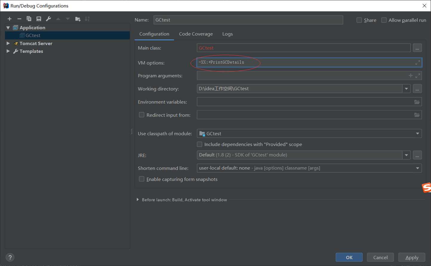Open JRE browse ellipsis button

point(417,155)
